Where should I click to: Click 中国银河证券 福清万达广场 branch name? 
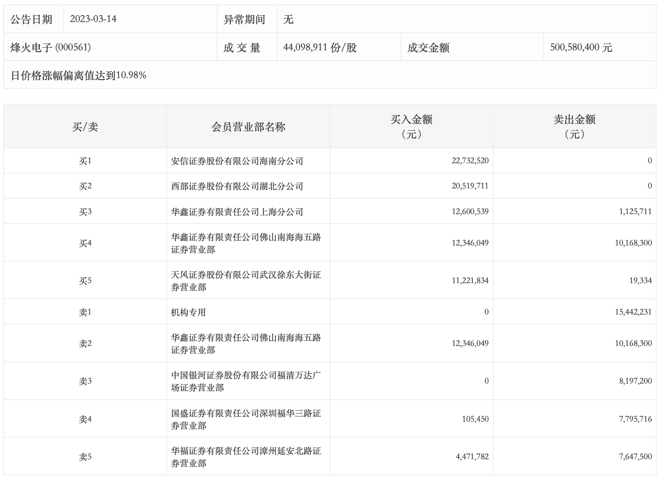pyautogui.click(x=246, y=381)
